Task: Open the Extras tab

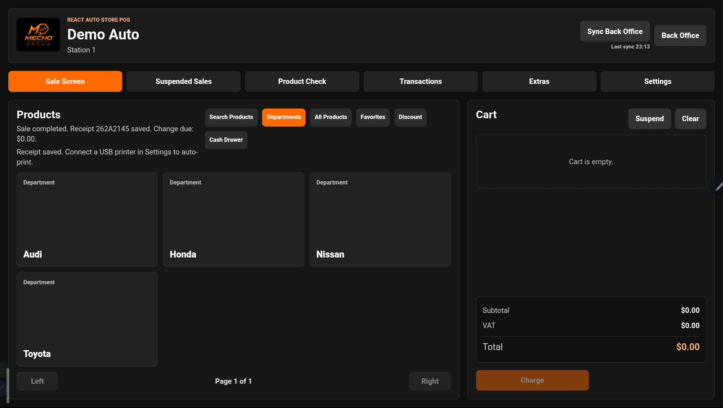Action: point(539,81)
